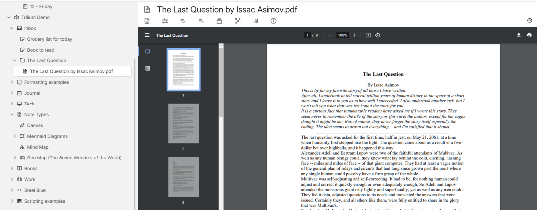Open the Book to read note

click(41, 50)
